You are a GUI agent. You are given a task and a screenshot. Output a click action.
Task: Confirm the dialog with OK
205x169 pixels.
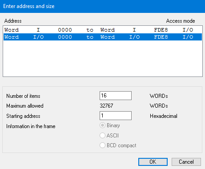click(153, 162)
